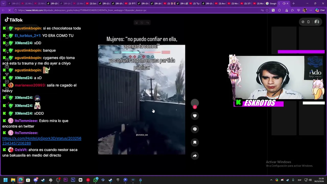Open the microphone tray icon
Screen dimensions: 327x184
coord(293,180)
